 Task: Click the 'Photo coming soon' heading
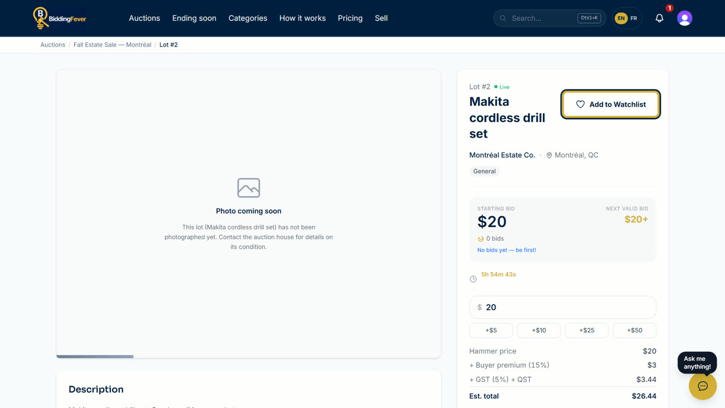[x=249, y=211]
